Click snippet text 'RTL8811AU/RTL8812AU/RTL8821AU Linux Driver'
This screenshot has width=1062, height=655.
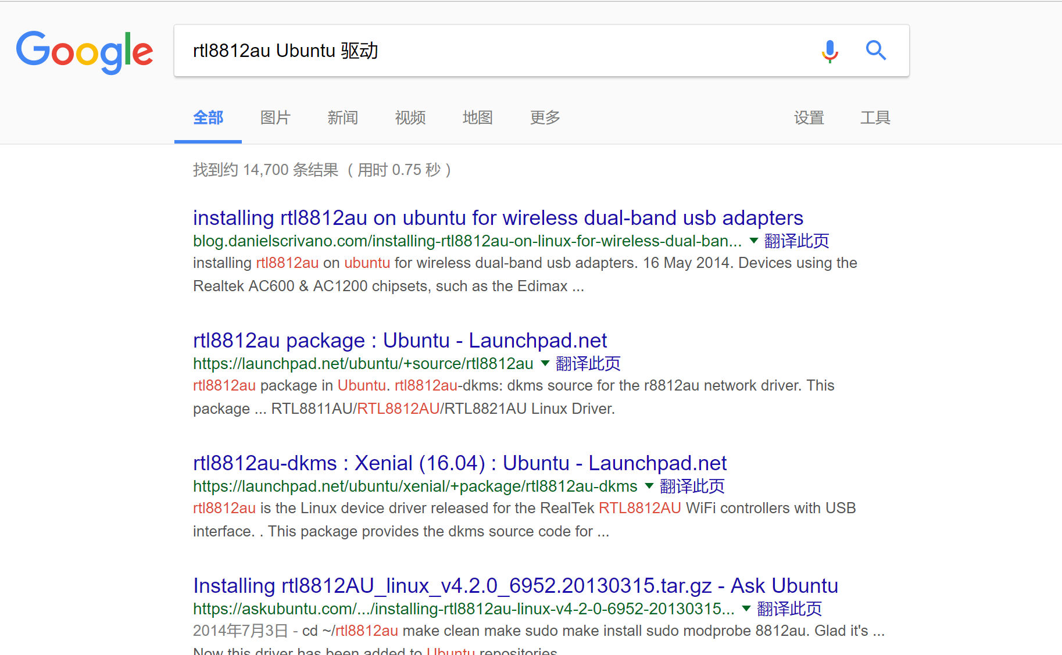coord(443,409)
